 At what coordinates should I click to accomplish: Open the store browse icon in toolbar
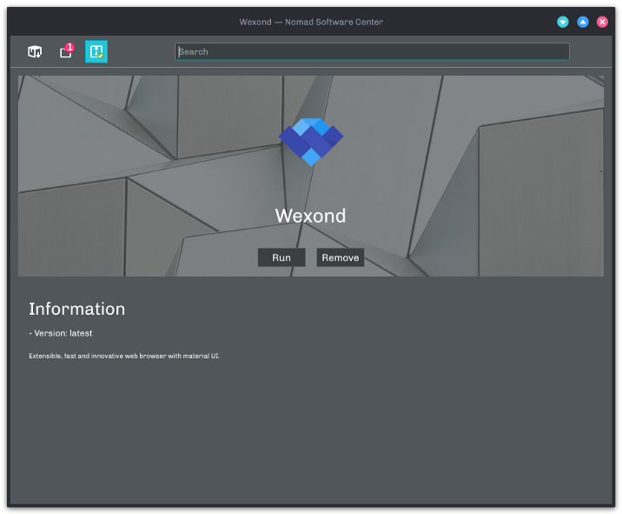coord(35,51)
